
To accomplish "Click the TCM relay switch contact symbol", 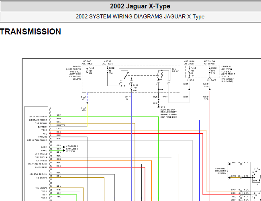I will pyautogui.click(x=126, y=75).
